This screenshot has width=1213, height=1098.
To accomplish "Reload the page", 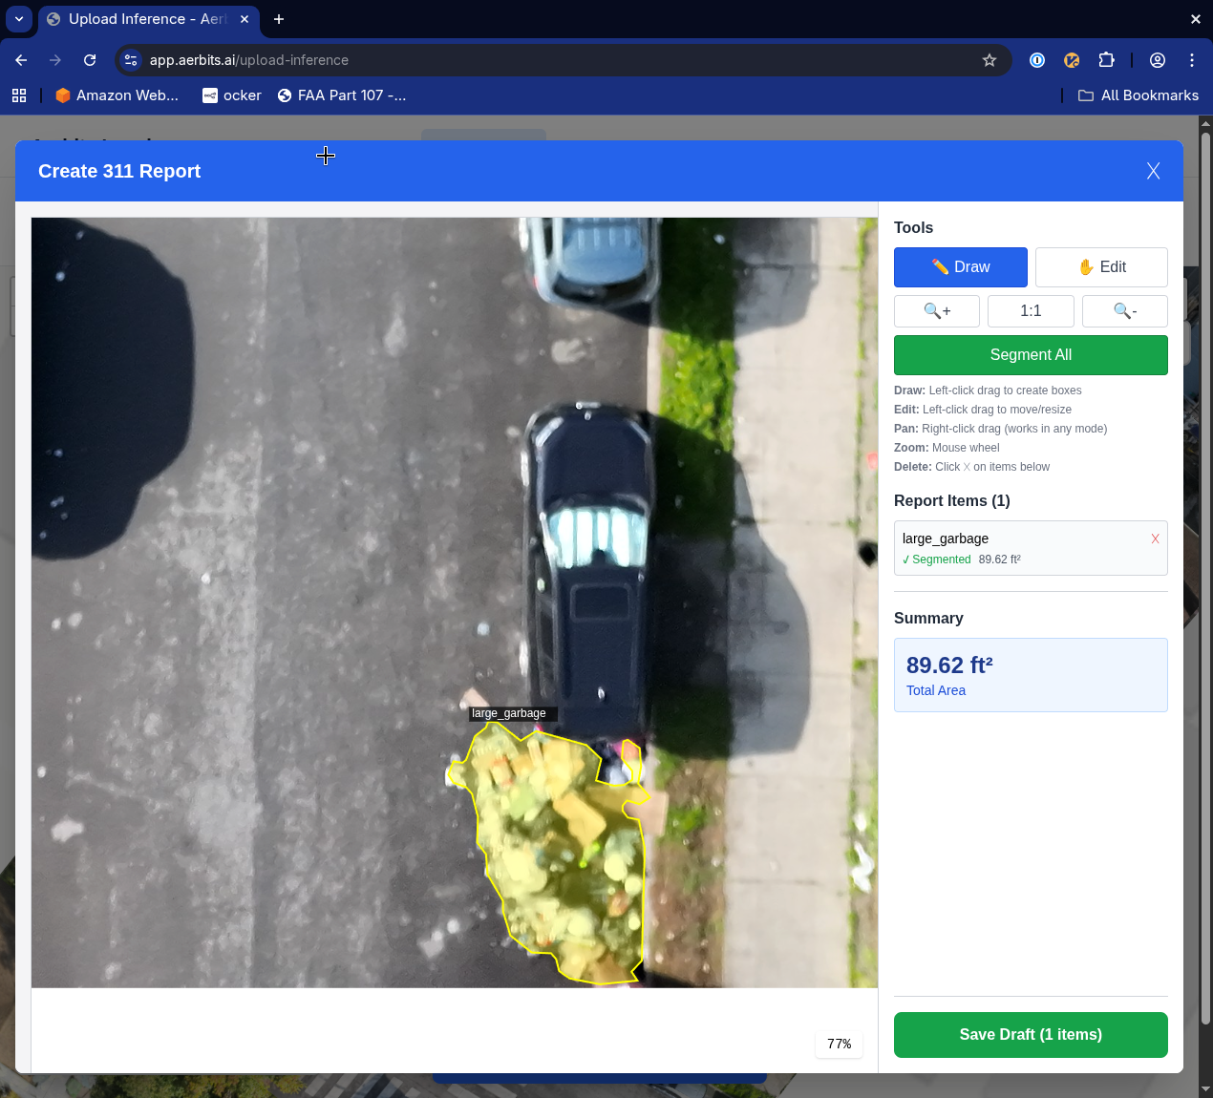I will [x=90, y=60].
